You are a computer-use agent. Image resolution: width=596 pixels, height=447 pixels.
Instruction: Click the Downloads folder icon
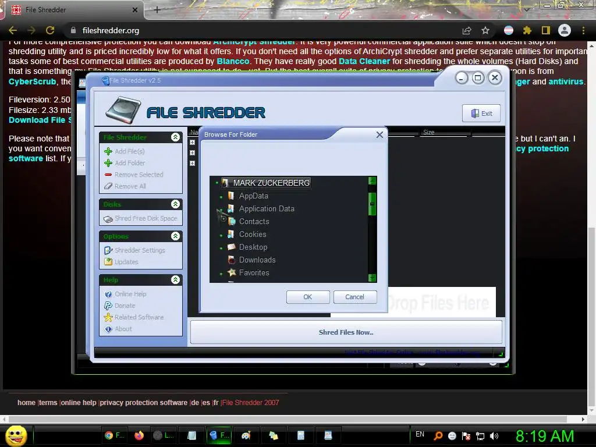[231, 260]
